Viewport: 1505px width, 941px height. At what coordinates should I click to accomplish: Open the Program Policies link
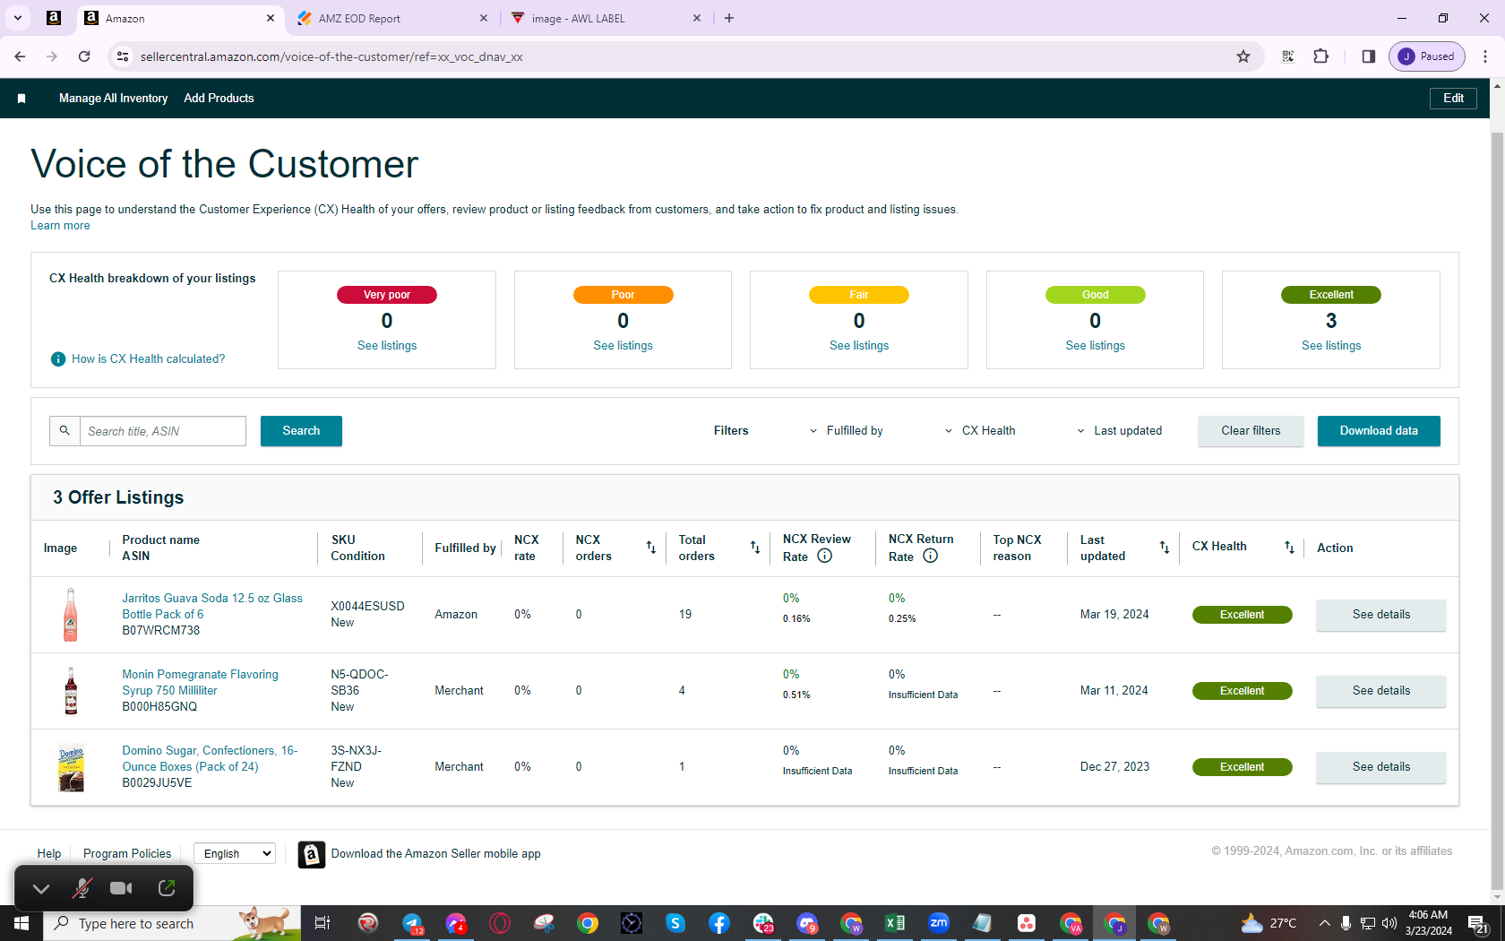point(127,854)
